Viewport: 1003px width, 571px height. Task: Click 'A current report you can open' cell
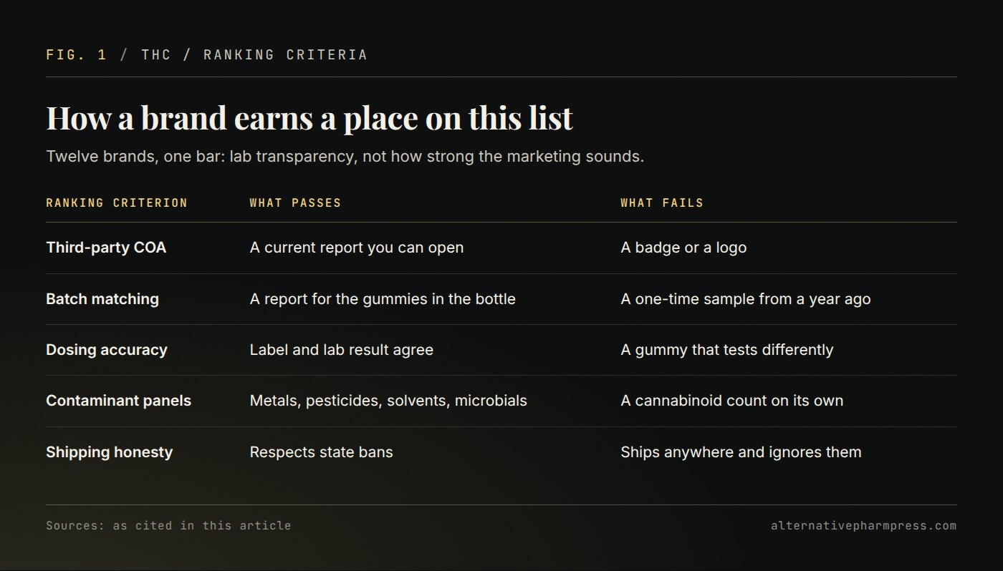357,248
